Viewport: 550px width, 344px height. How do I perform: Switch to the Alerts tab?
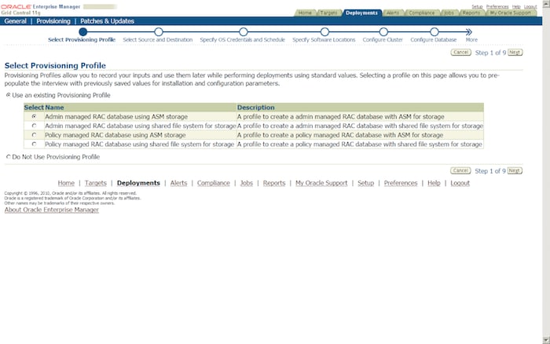tap(393, 13)
